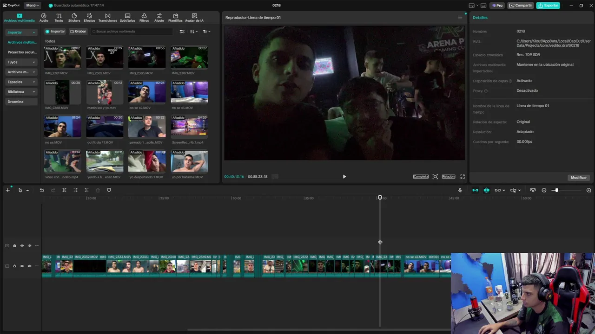Play the preview video

tap(344, 177)
